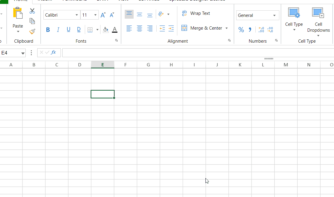The image size is (334, 197).
Task: Open the Merge & Center dropdown arrow
Action: (227, 28)
